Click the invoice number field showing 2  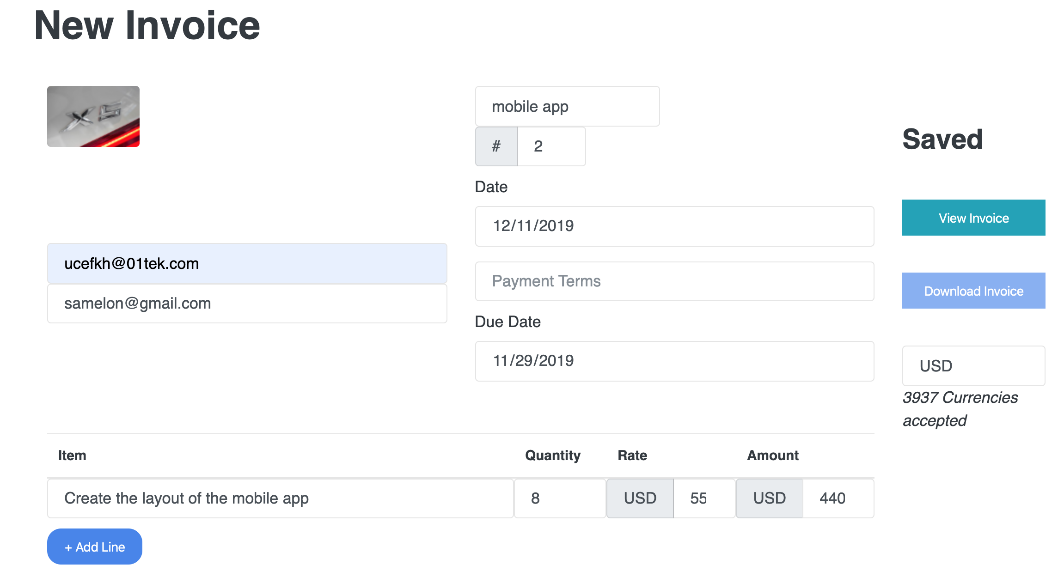551,146
